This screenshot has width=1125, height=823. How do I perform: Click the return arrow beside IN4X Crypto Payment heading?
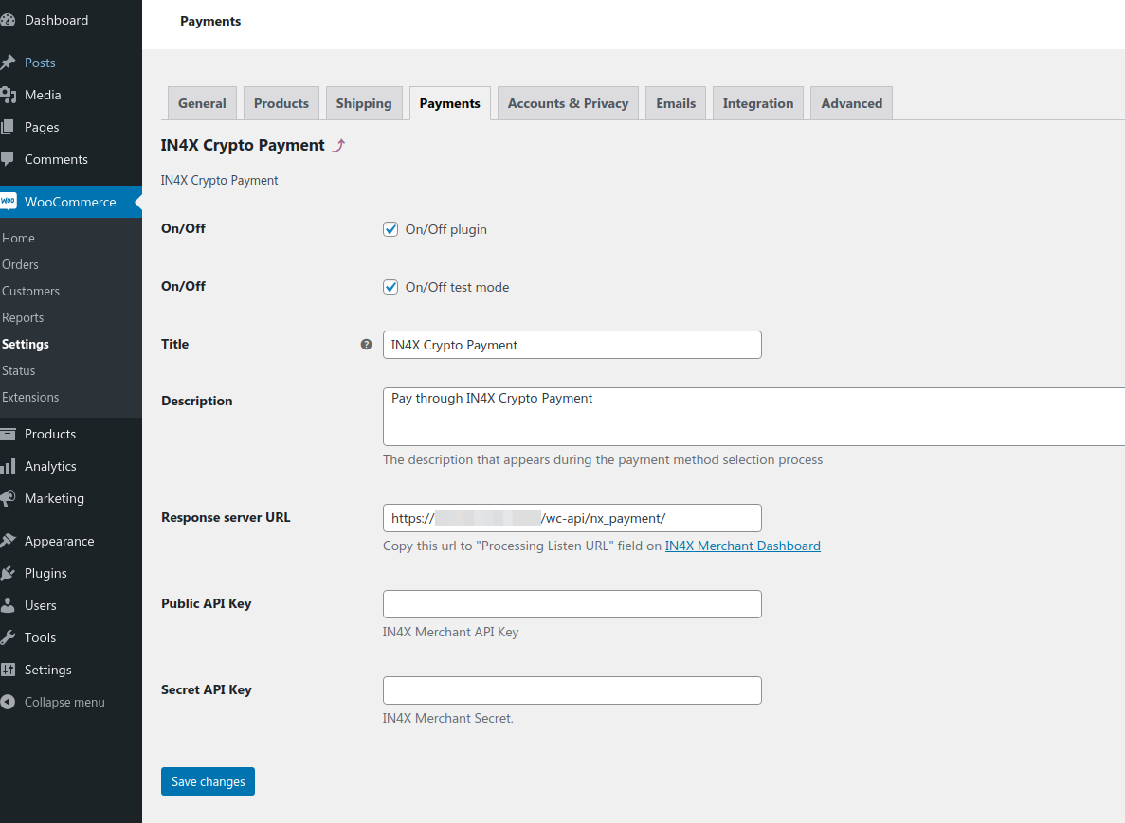(x=339, y=146)
